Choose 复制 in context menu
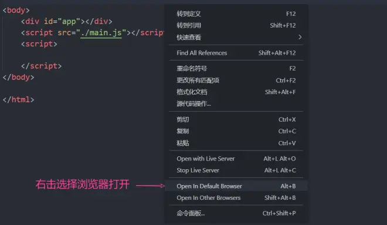Image resolution: width=387 pixels, height=225 pixels. 236,131
